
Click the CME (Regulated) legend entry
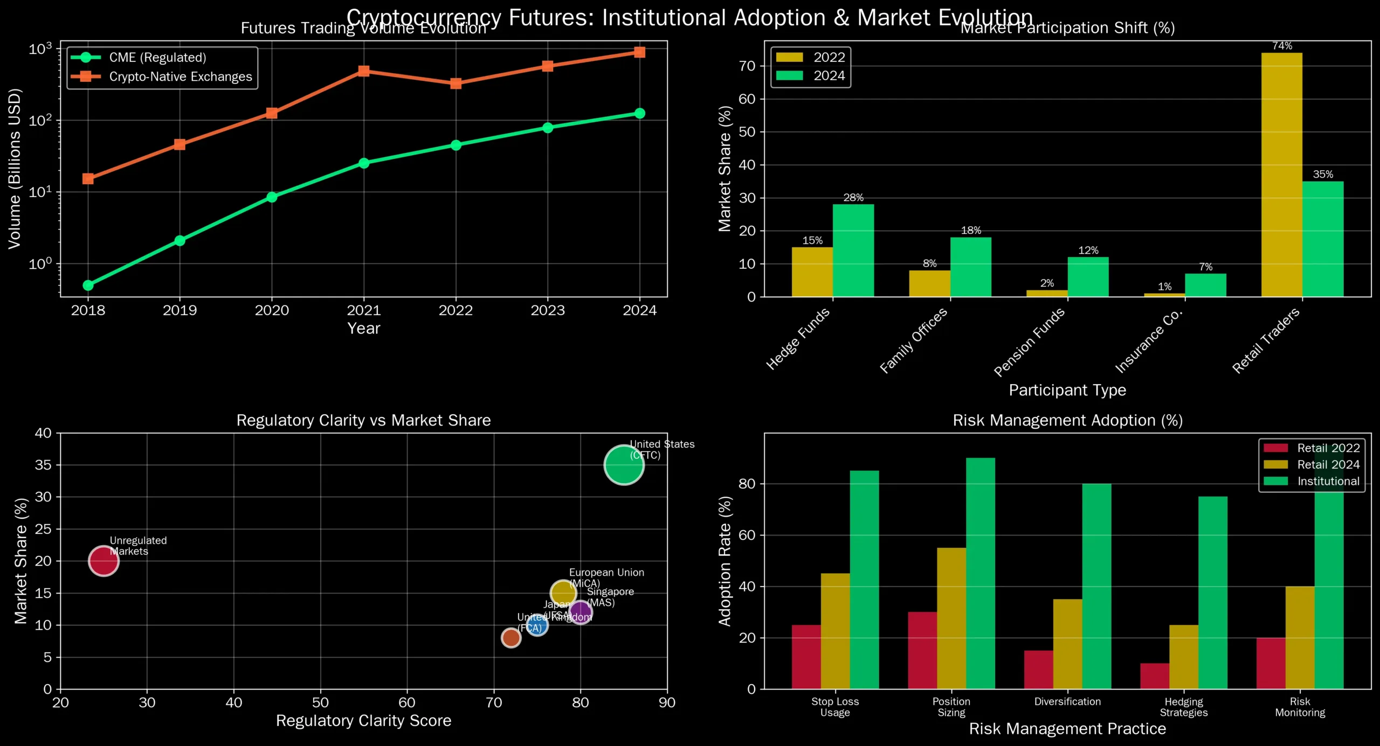point(157,58)
